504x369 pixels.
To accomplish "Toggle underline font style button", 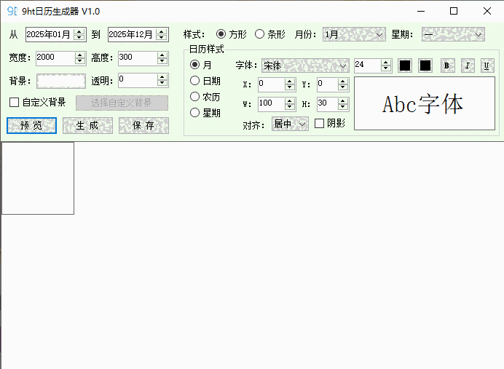I will coord(487,66).
